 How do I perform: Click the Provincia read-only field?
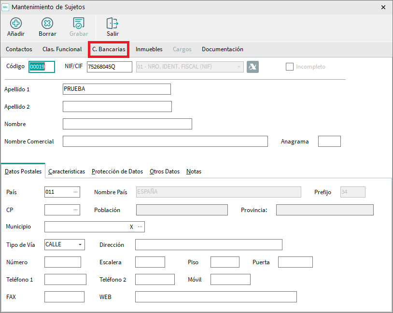pyautogui.click(x=325, y=210)
